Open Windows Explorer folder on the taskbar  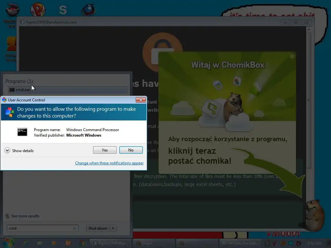coord(40,243)
